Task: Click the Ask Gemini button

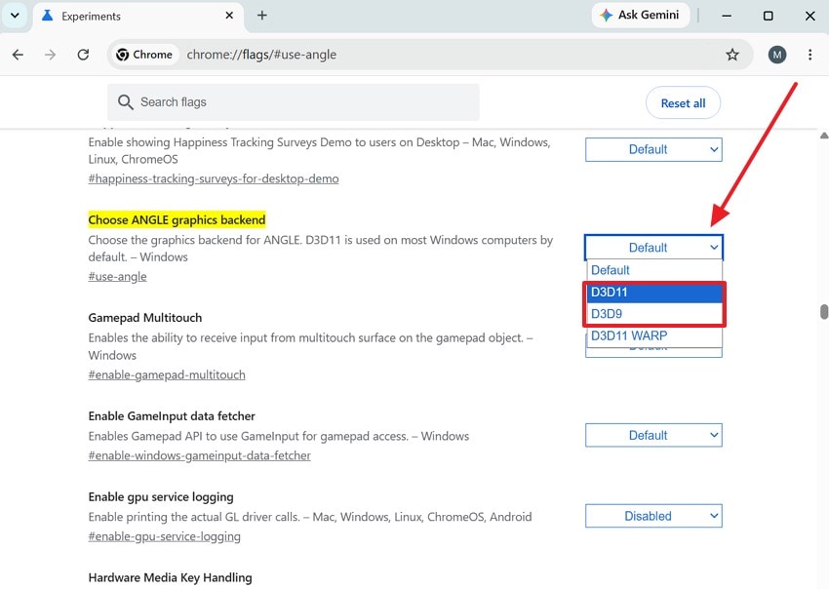Action: pos(640,15)
